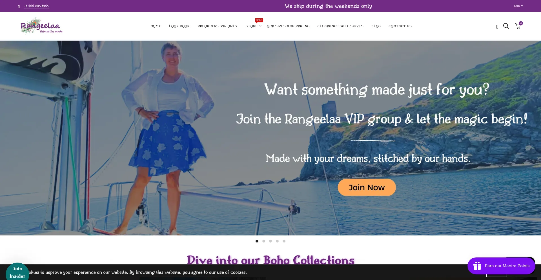This screenshot has width=541, height=280.
Task: Click the +1 306 205 1965 phone link
Action: (x=36, y=6)
